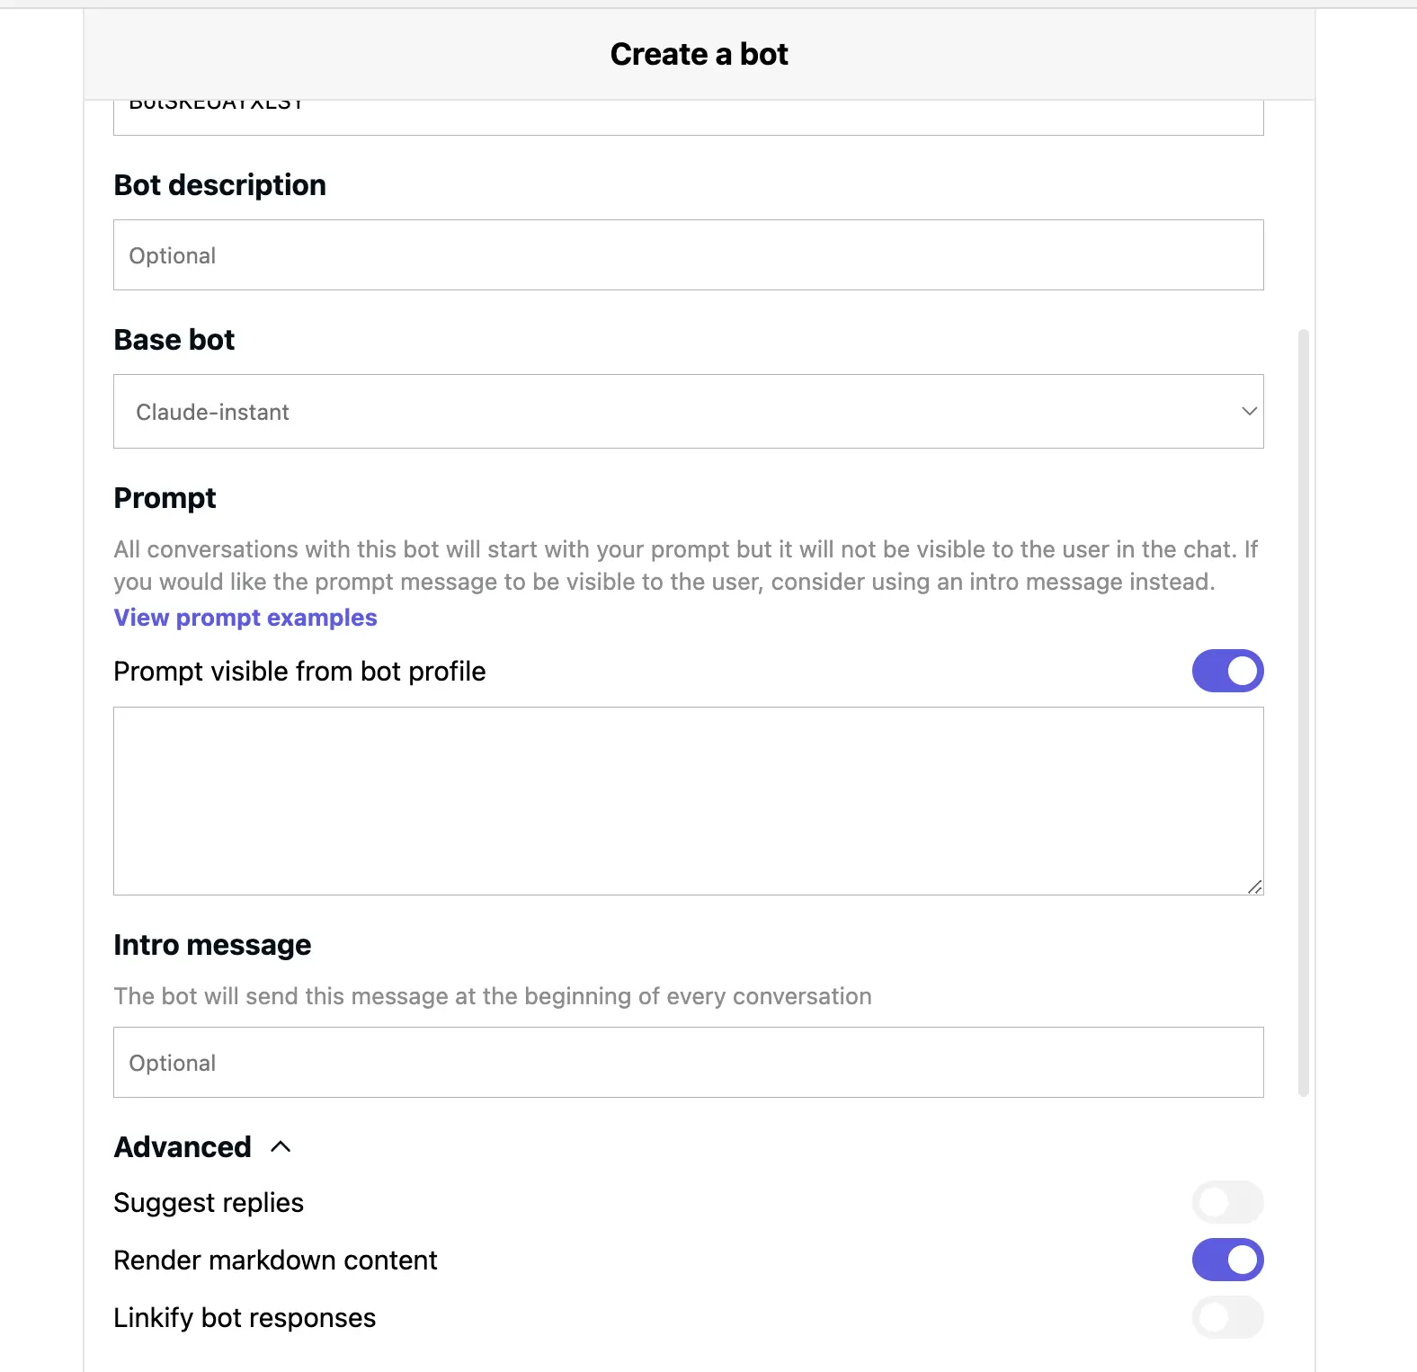Click the Intro message heading label
1417x1372 pixels.
click(212, 945)
